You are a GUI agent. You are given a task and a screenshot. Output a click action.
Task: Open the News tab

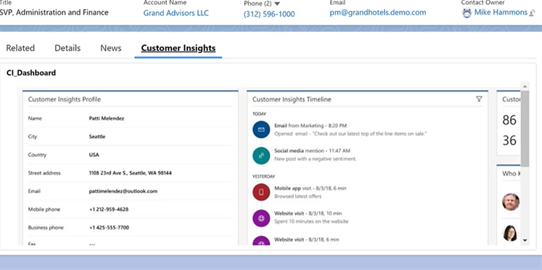click(110, 48)
